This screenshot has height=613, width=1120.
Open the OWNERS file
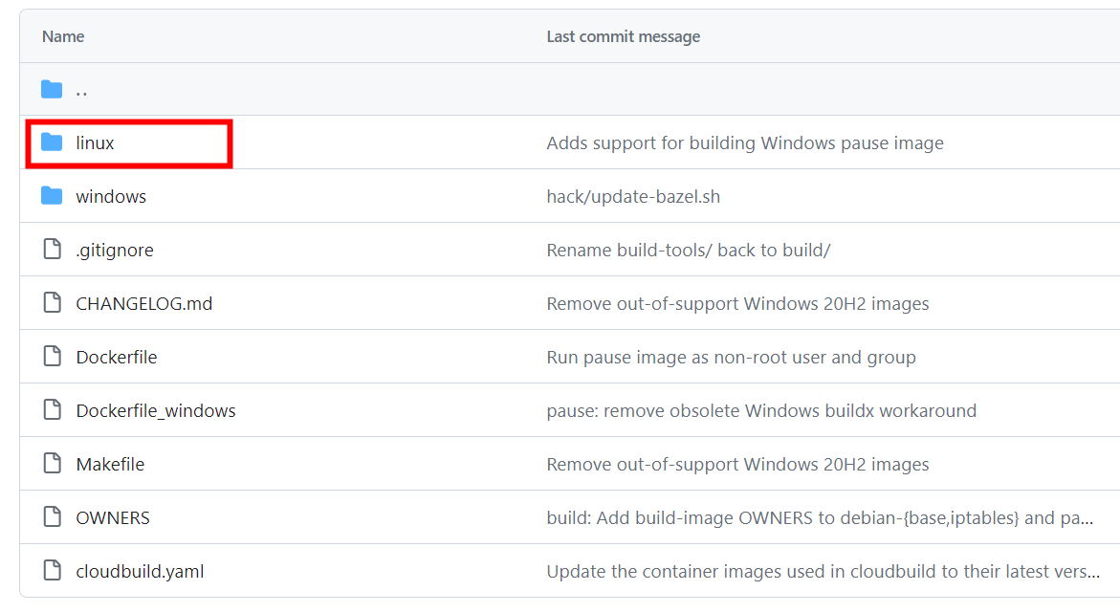click(x=113, y=518)
